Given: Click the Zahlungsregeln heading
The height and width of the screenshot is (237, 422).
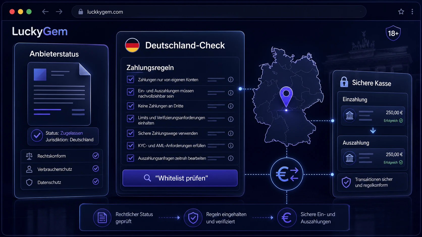Looking at the screenshot, I should pos(150,67).
